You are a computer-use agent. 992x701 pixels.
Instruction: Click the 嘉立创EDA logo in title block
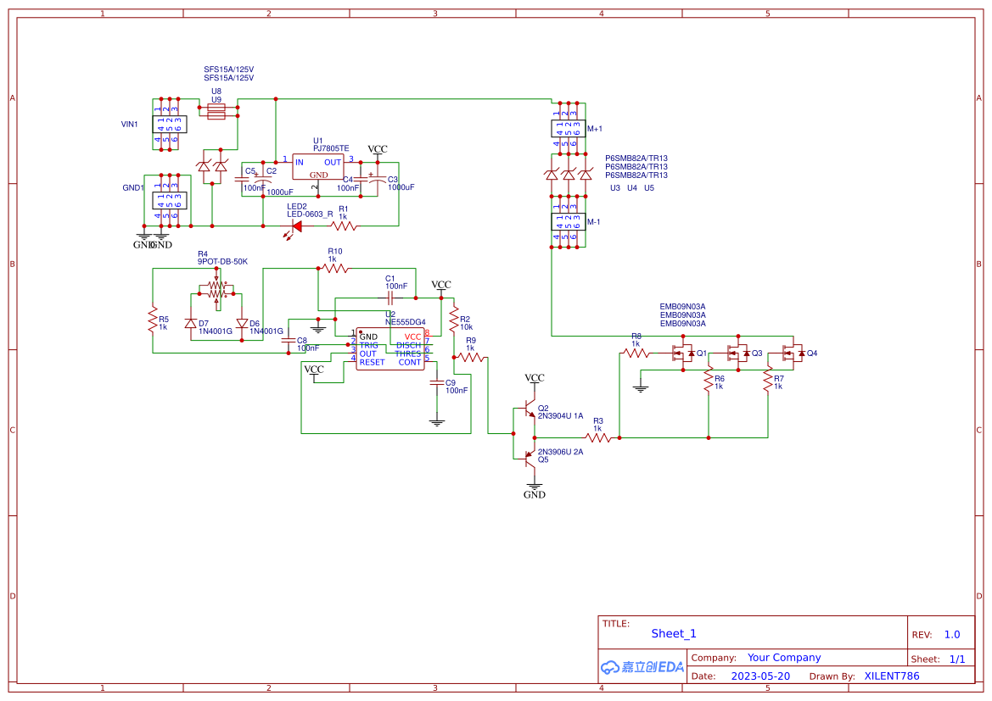[642, 666]
